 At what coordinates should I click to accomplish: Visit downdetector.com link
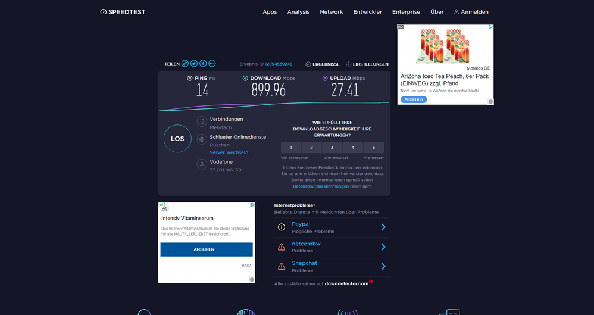[346, 283]
